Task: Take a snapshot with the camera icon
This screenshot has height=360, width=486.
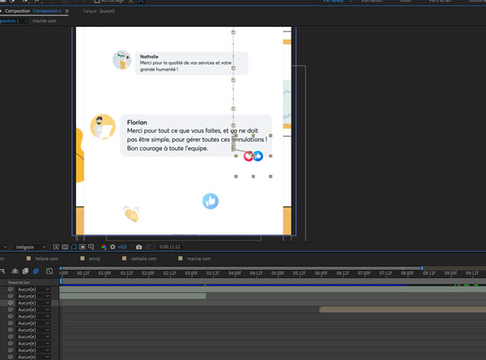Action: click(139, 247)
